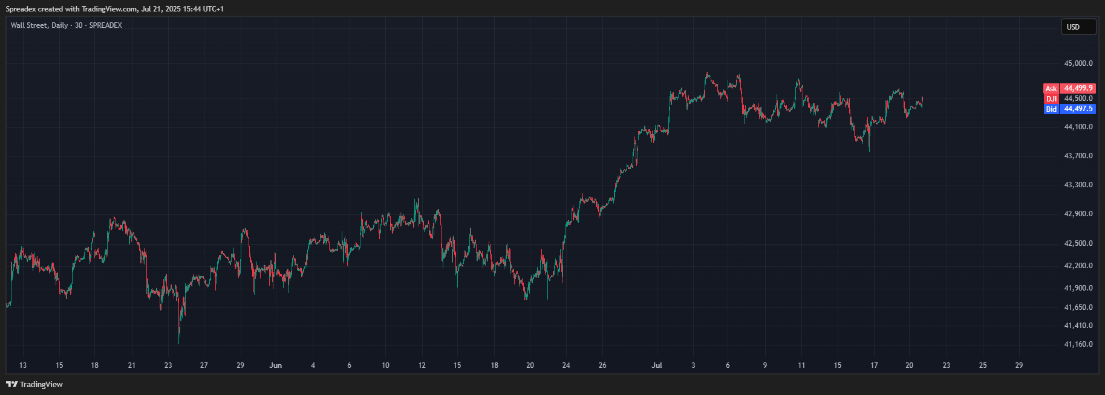The image size is (1105, 395).
Task: Click date label 24 on the time axis
Action: coord(566,365)
